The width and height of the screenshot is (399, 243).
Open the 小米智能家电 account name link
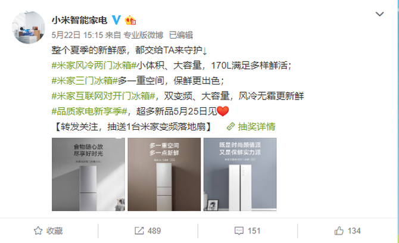coord(79,20)
